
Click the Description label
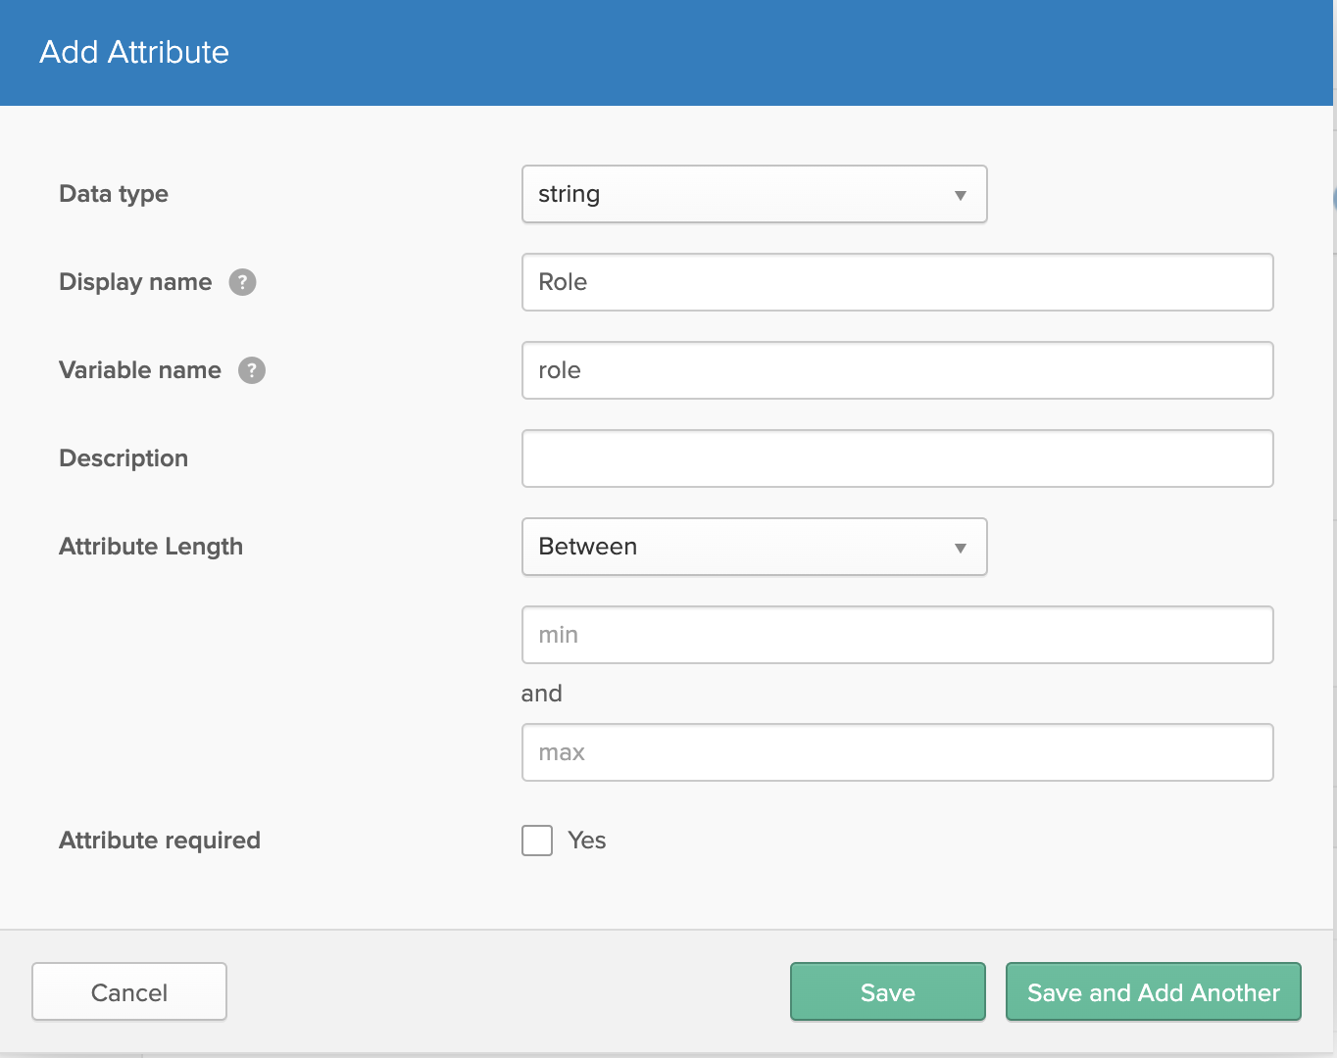(124, 458)
